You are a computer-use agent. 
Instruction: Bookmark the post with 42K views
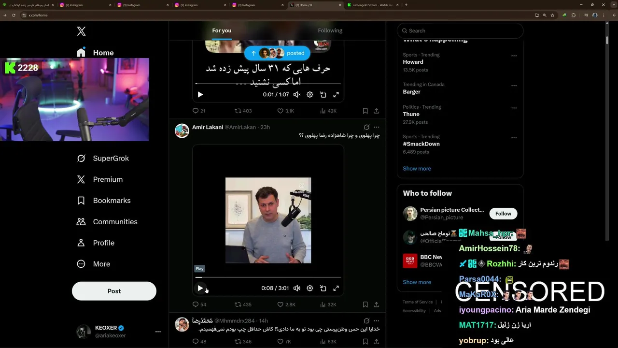[x=365, y=111]
